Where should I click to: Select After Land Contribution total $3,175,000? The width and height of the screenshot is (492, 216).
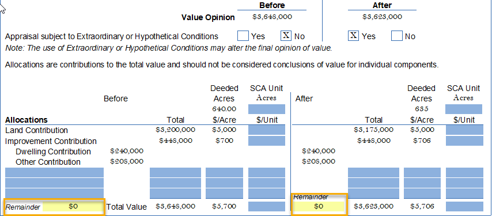373,130
